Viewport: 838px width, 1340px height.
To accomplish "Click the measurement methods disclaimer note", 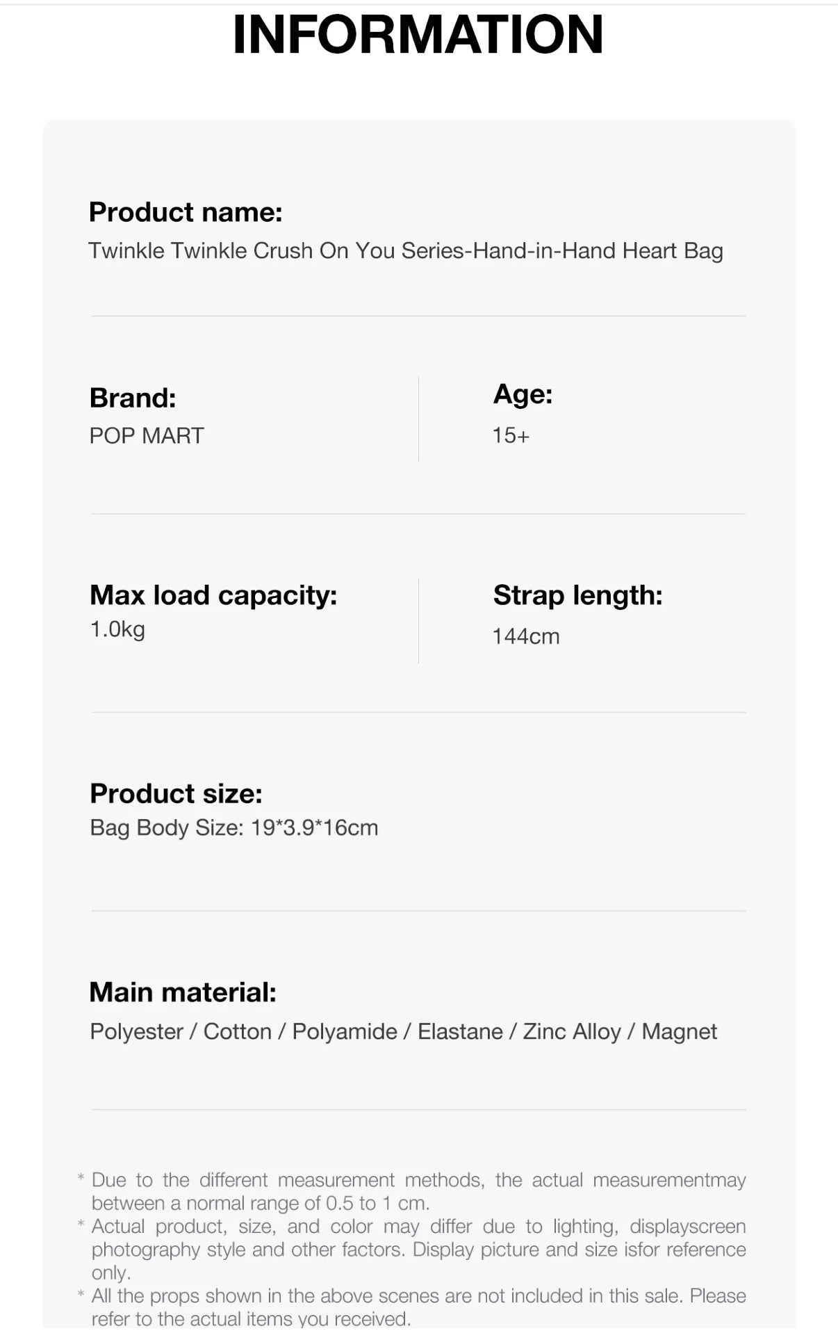I will [x=418, y=1191].
